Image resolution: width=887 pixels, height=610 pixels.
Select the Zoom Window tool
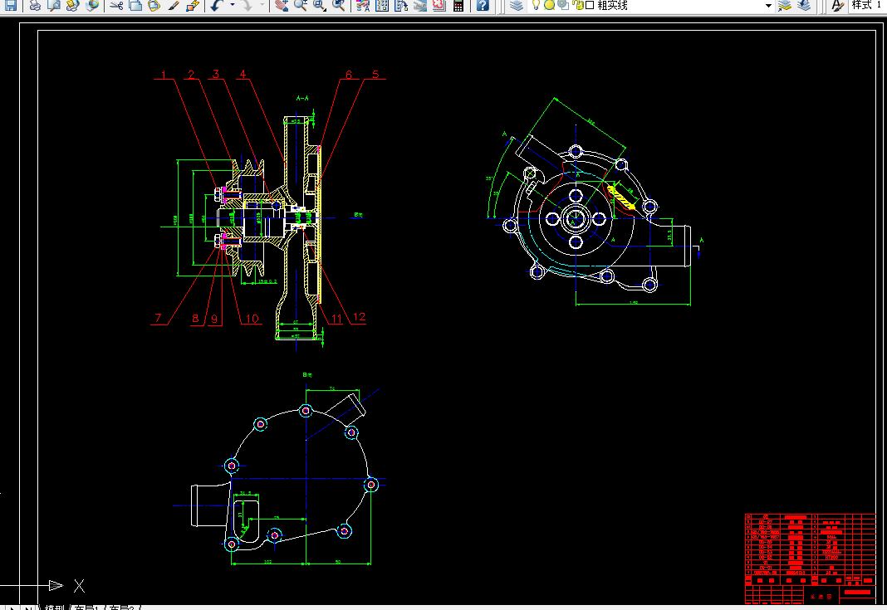(x=320, y=5)
